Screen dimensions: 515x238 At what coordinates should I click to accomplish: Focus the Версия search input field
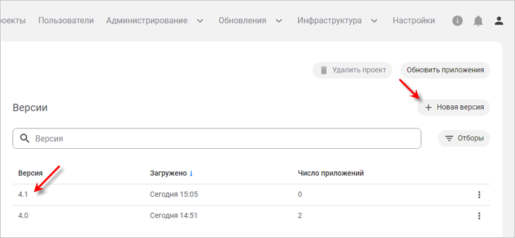pos(217,138)
